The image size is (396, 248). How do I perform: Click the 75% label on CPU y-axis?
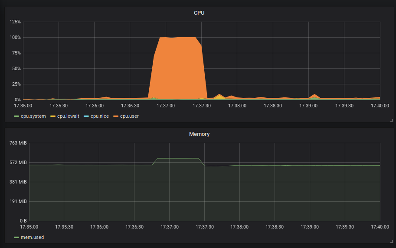tap(16, 53)
